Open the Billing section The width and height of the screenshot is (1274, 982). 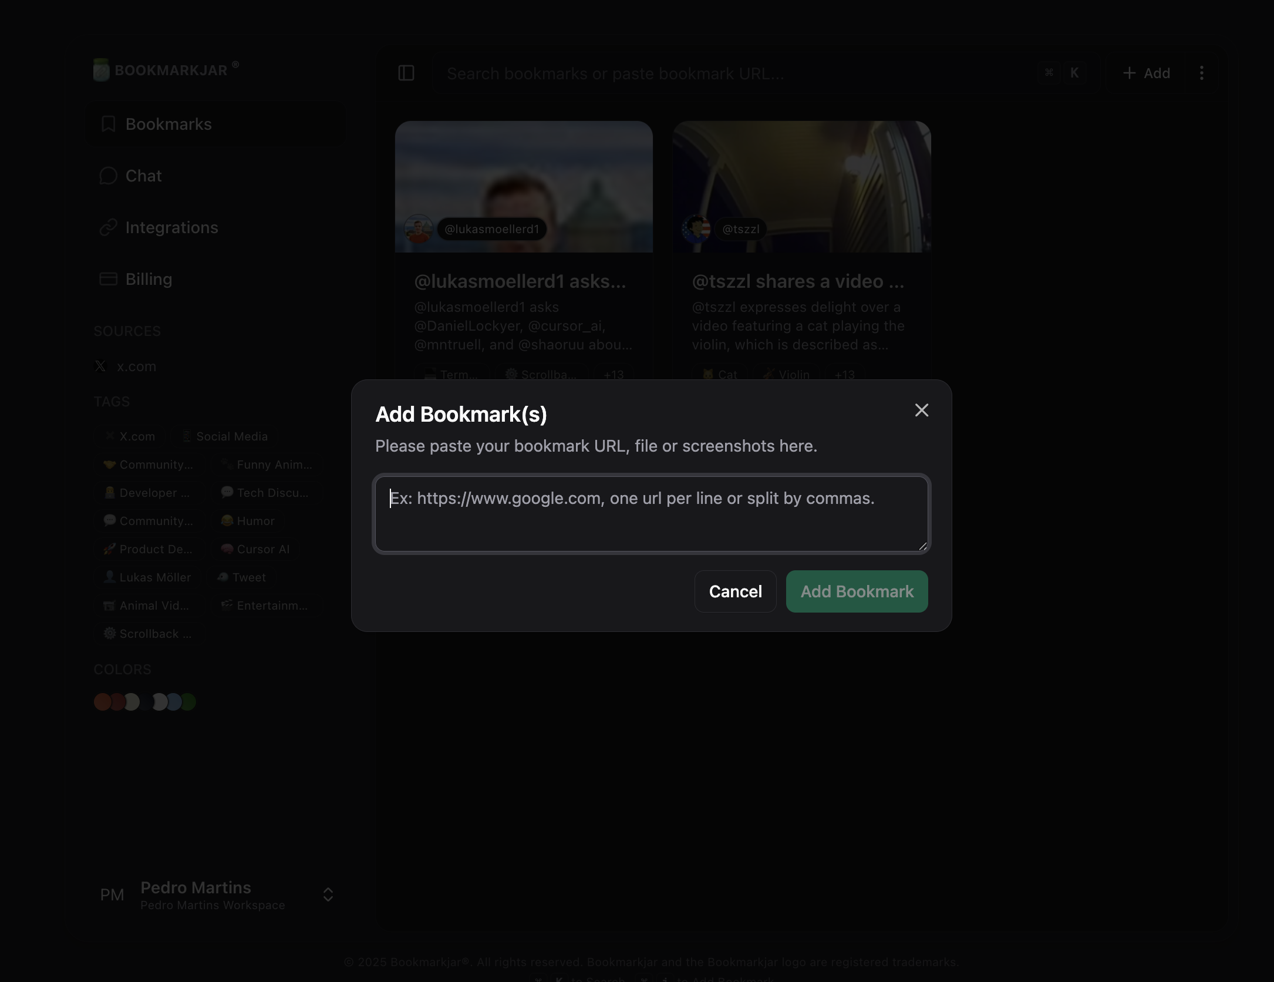149,279
